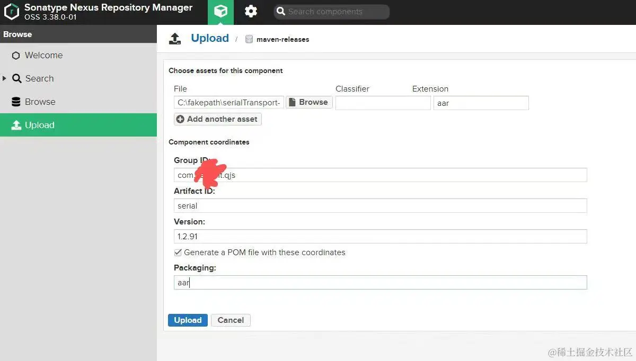Click the Nexus hexagon logo icon
Viewport: 636px width, 361px height.
pos(11,12)
